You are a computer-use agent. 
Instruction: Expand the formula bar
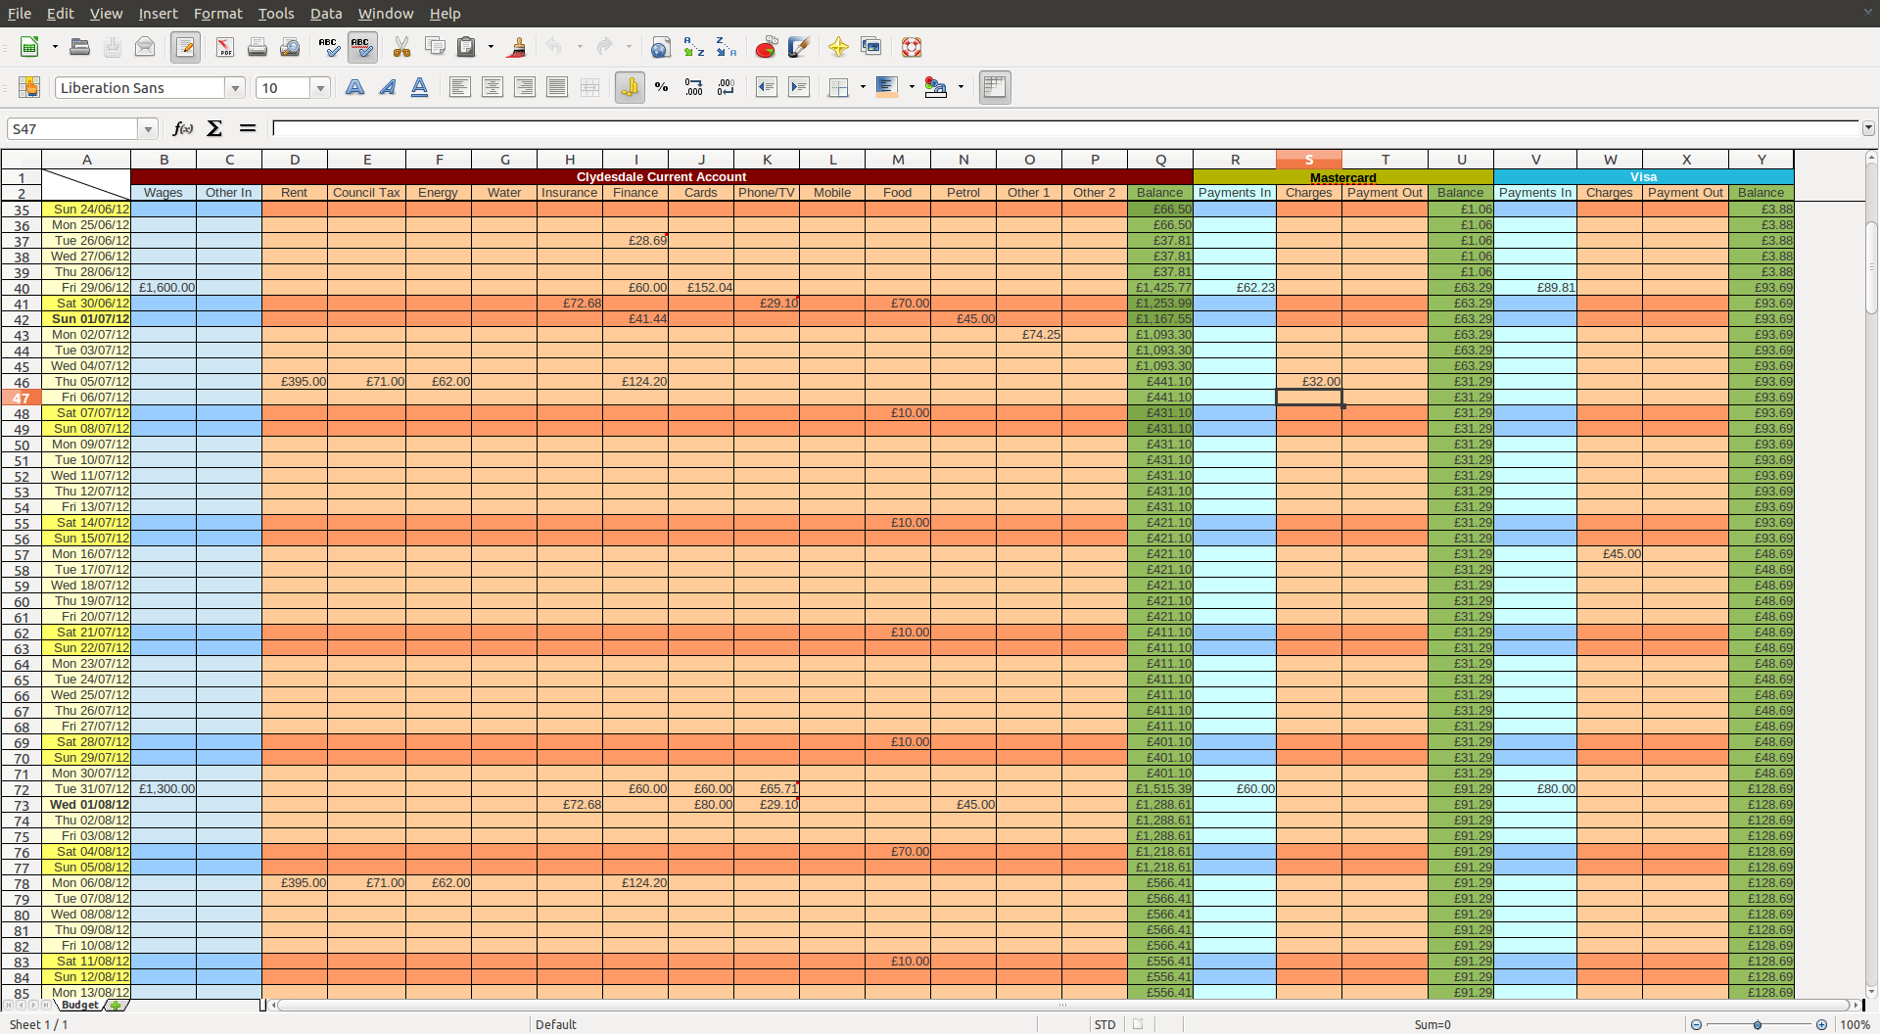tap(1868, 128)
